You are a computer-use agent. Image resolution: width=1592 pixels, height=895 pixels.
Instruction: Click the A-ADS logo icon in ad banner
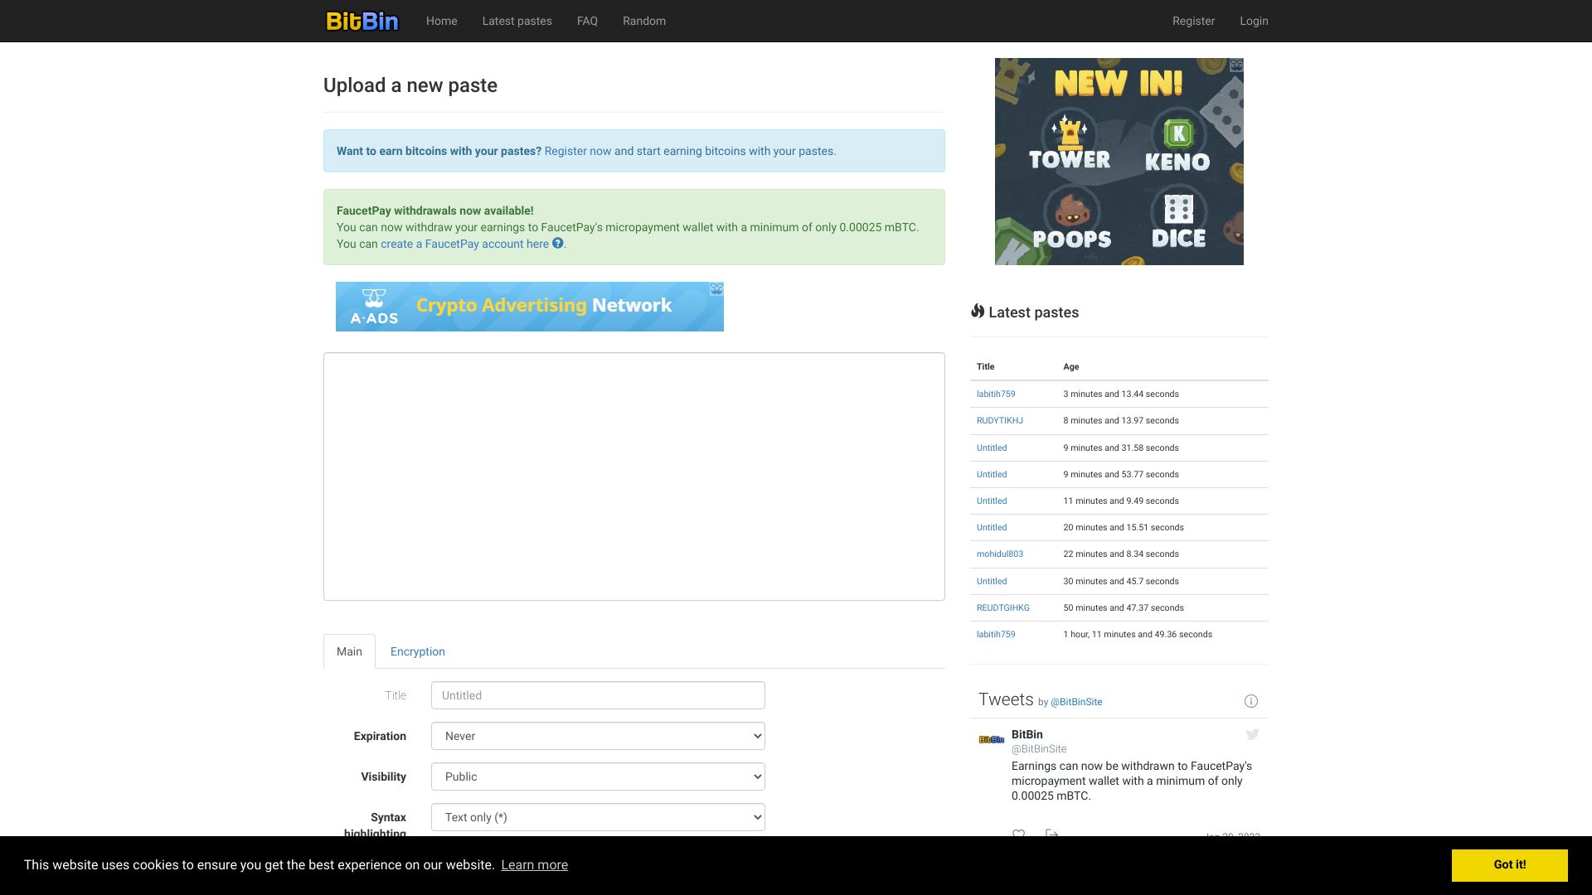coord(373,306)
